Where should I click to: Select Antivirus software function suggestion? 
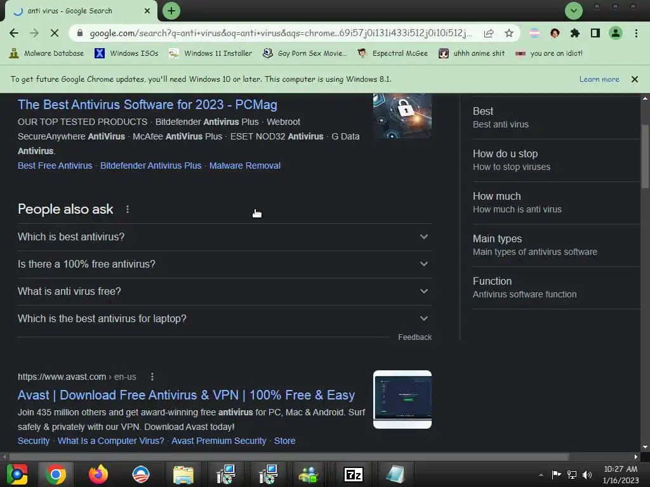click(556, 288)
